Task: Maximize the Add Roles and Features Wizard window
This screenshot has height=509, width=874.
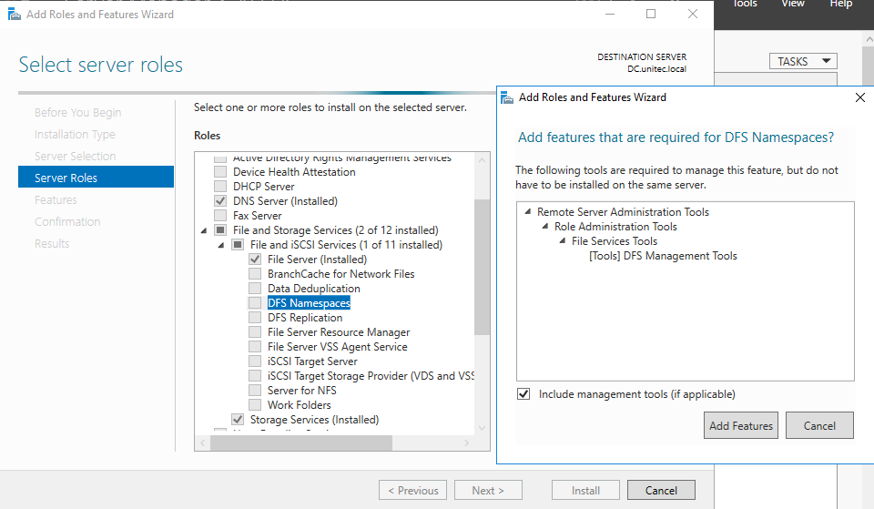Action: [650, 15]
